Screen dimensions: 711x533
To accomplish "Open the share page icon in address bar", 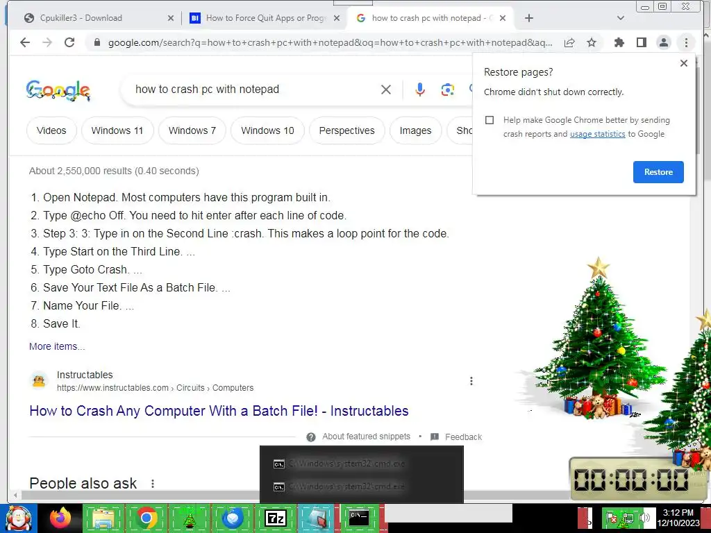I will tap(569, 42).
